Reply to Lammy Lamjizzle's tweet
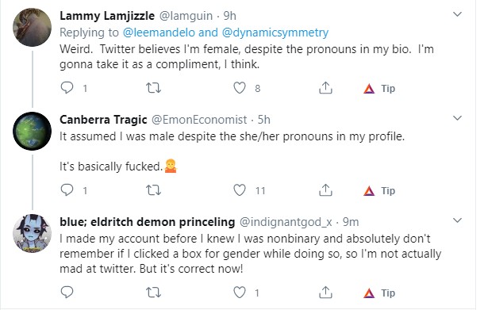484x310 pixels. (67, 88)
